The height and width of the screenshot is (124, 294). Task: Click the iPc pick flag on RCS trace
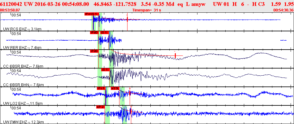point(88,14)
